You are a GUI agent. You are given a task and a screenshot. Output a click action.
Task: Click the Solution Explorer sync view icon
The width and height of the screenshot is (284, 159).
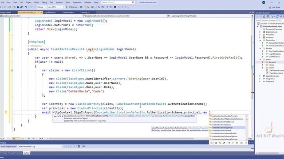pyautogui.click(x=268, y=17)
